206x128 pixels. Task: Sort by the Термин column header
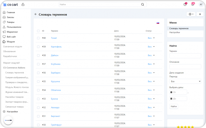[54, 31]
